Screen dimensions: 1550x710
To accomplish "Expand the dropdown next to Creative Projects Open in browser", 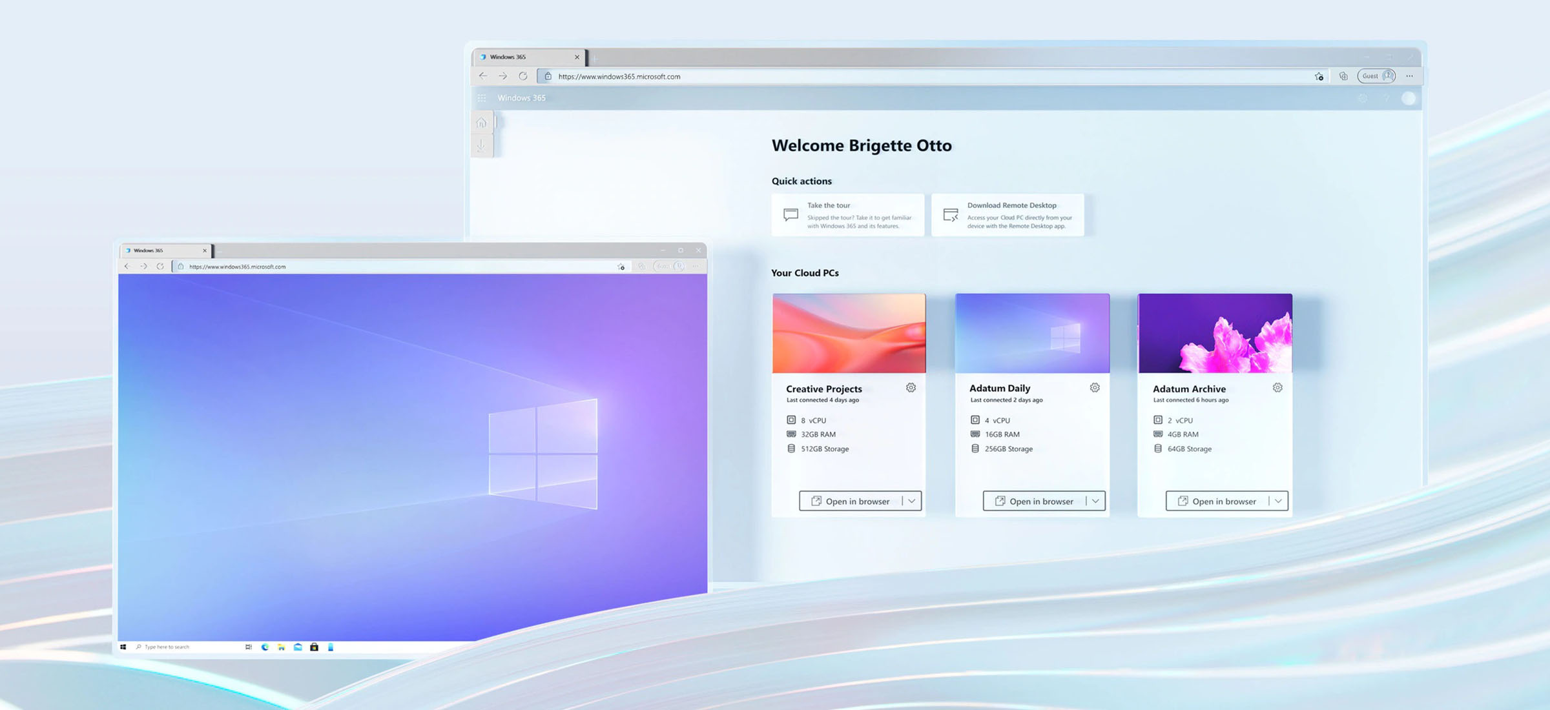I will coord(912,501).
